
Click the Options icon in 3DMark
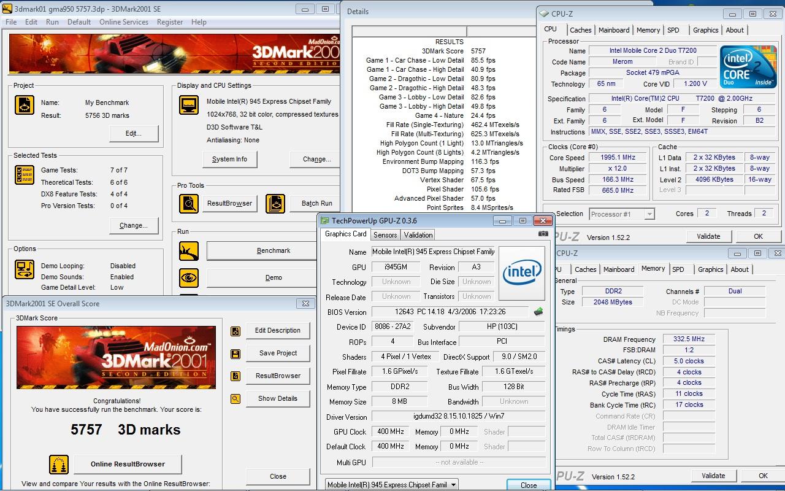coord(25,269)
